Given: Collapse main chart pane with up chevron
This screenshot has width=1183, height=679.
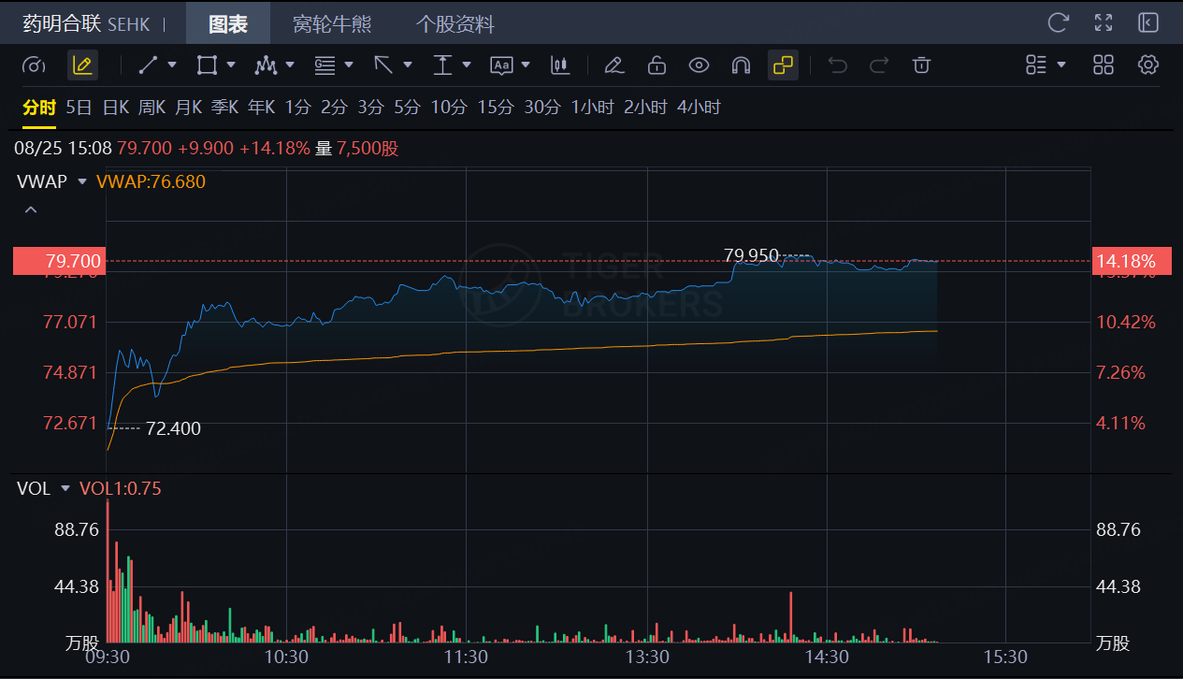Looking at the screenshot, I should 31,209.
